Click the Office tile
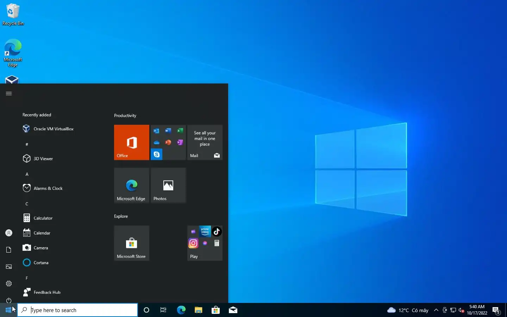 [132, 142]
